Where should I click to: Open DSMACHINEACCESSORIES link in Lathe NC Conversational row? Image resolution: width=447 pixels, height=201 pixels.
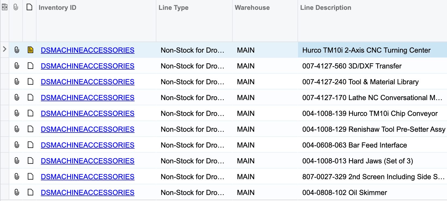click(87, 98)
